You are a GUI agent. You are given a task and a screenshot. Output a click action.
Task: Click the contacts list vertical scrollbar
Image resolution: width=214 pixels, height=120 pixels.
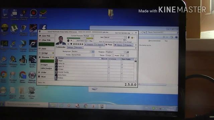pyautogui.click(x=135, y=70)
